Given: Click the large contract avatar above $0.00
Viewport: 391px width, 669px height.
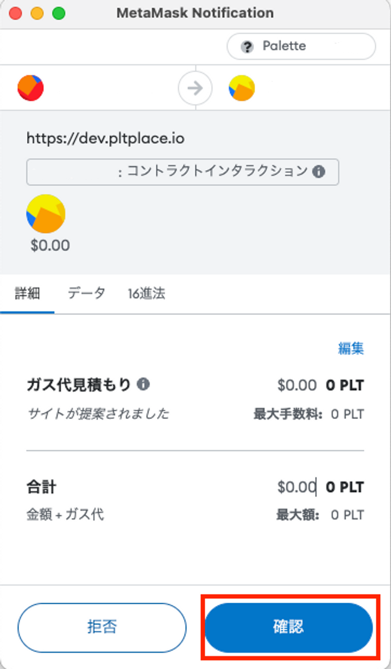Looking at the screenshot, I should tap(46, 214).
